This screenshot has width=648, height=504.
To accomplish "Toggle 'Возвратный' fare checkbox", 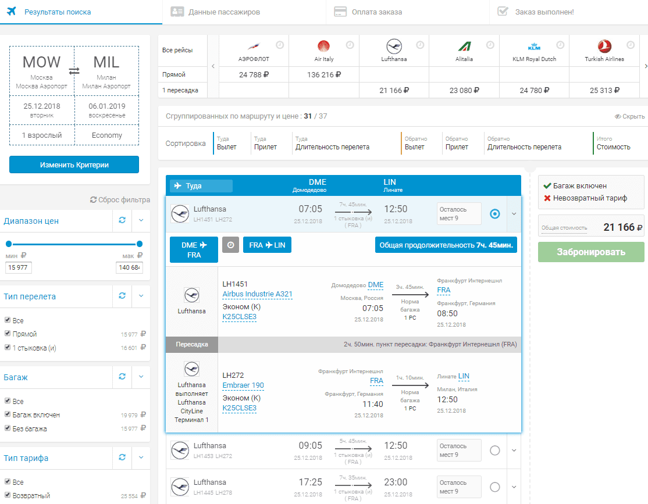I will pos(8,495).
